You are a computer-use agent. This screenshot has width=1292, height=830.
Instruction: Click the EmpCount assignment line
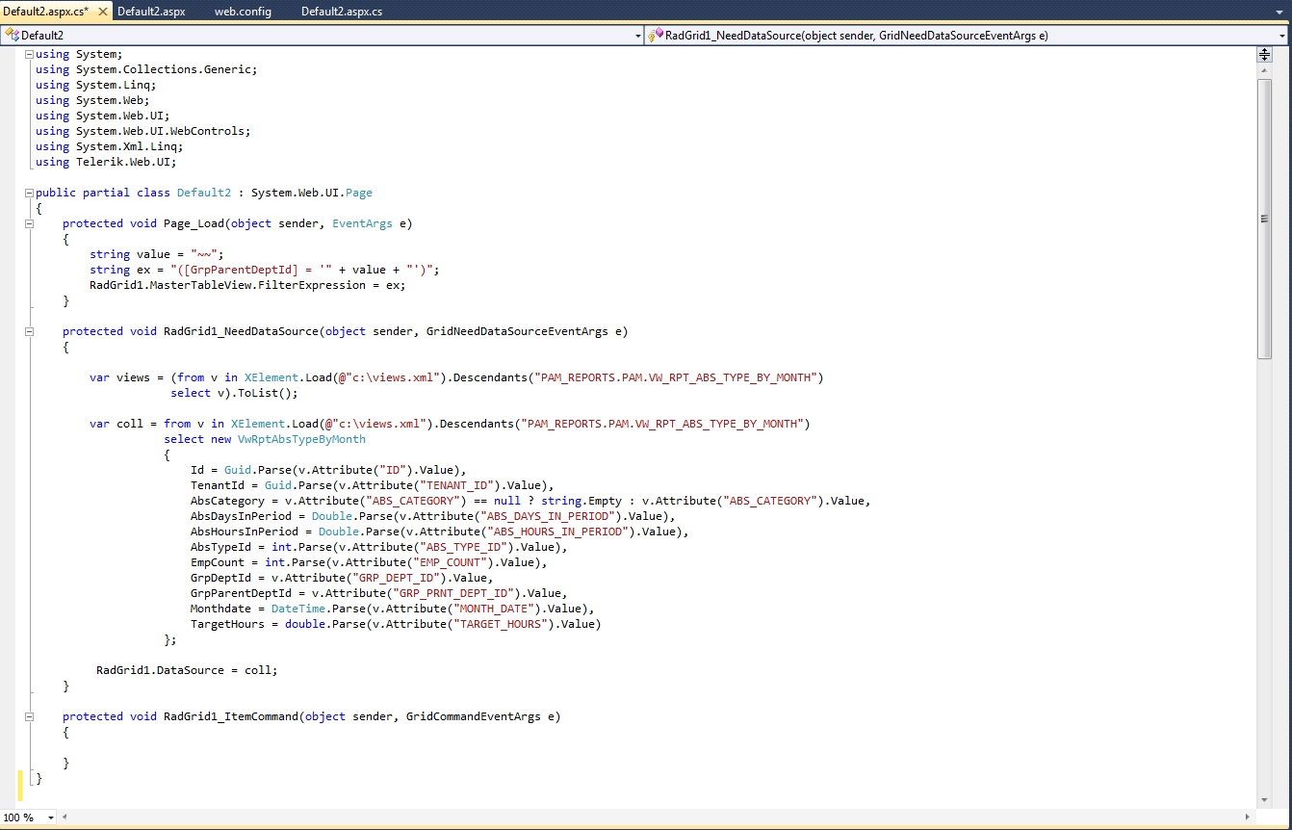tap(369, 562)
